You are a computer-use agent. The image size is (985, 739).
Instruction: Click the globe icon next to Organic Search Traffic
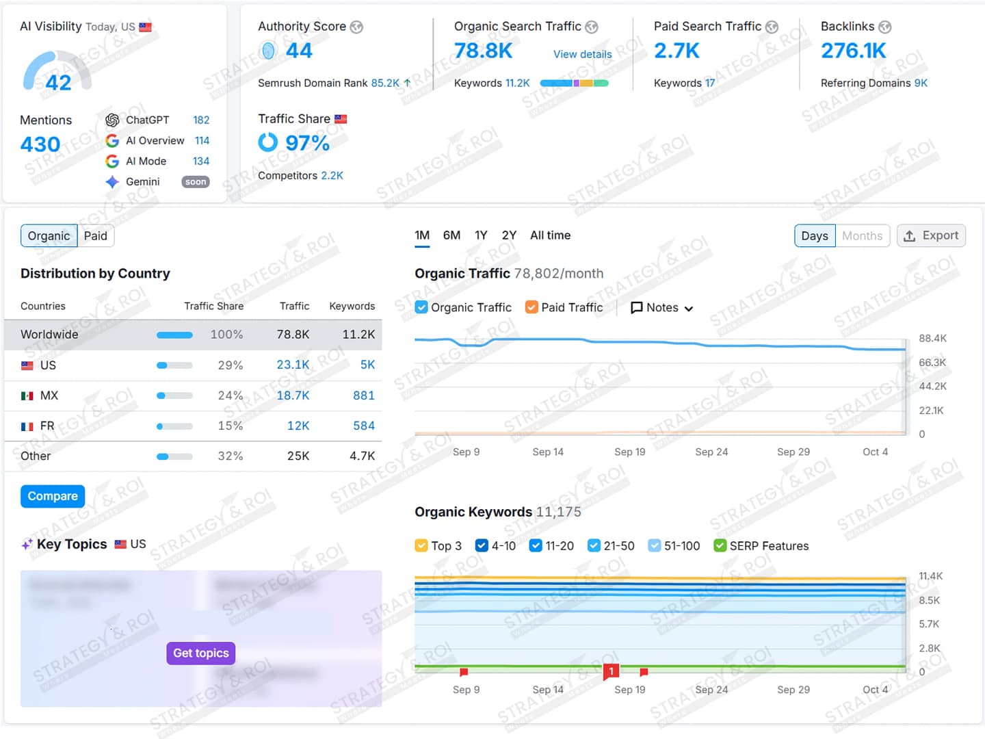tap(592, 27)
